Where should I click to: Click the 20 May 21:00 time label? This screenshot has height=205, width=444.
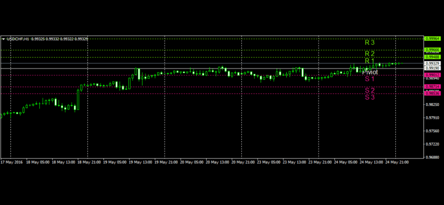pyautogui.click(x=243, y=163)
